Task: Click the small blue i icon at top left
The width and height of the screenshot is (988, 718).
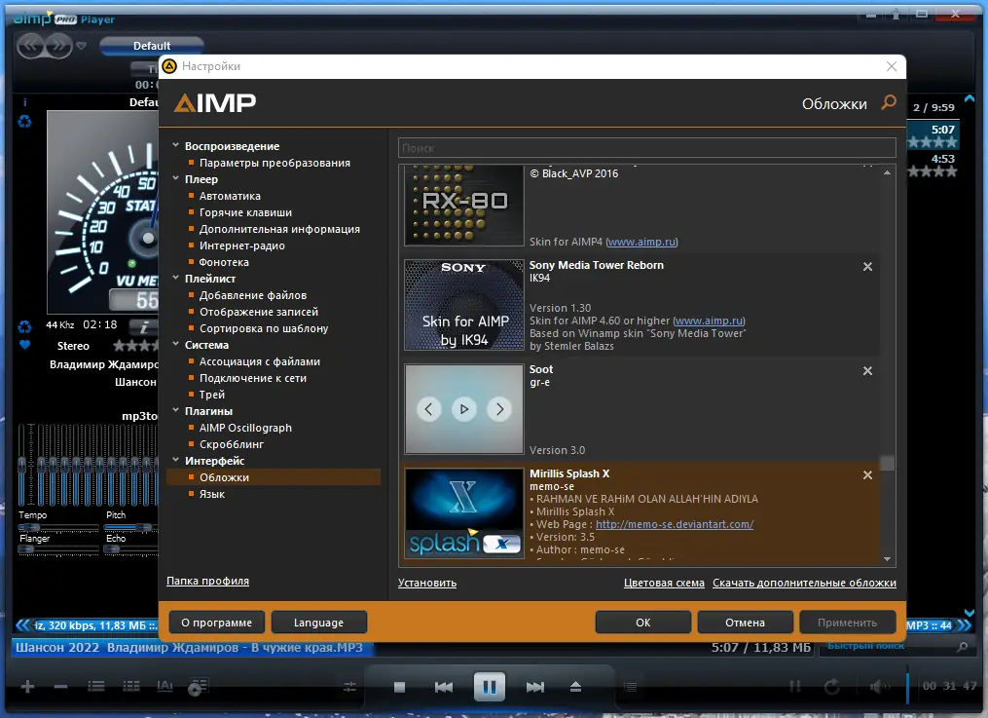Action: click(x=24, y=102)
